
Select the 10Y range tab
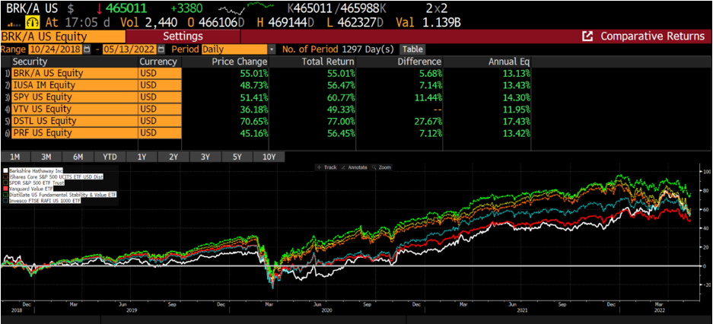269,157
